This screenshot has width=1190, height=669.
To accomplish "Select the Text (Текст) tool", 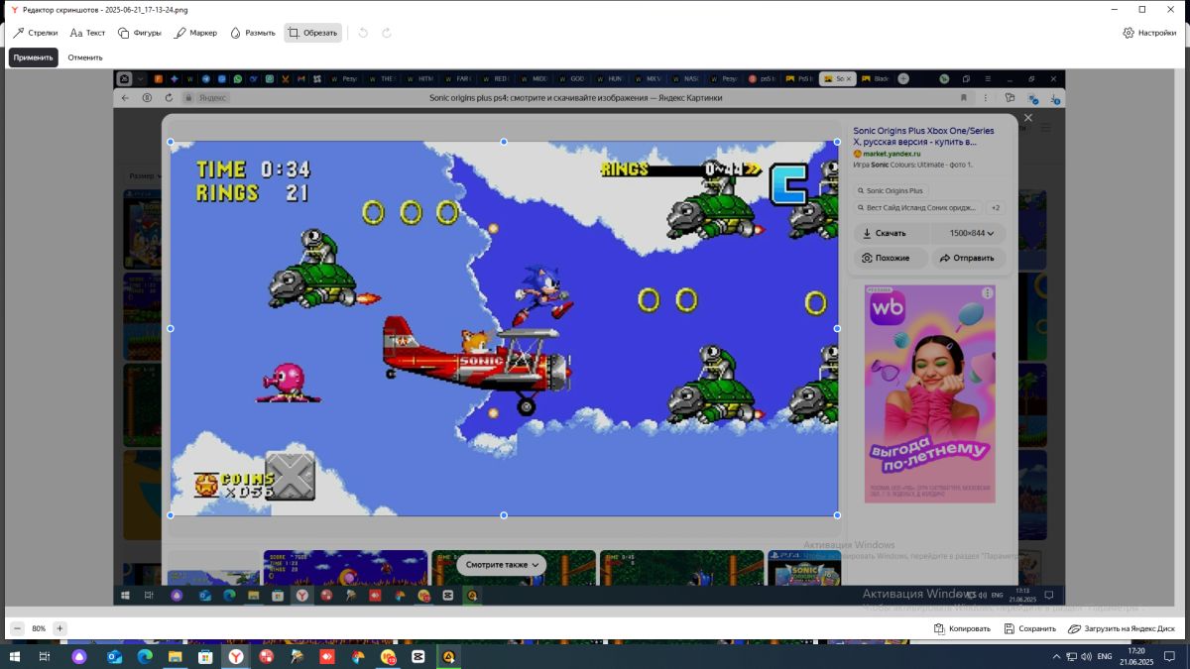I will point(87,33).
